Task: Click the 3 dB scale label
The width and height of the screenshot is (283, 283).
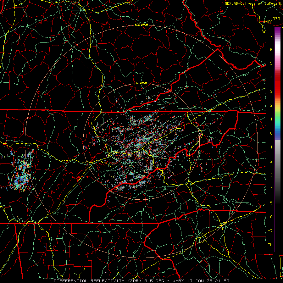Action: pyautogui.click(x=271, y=91)
